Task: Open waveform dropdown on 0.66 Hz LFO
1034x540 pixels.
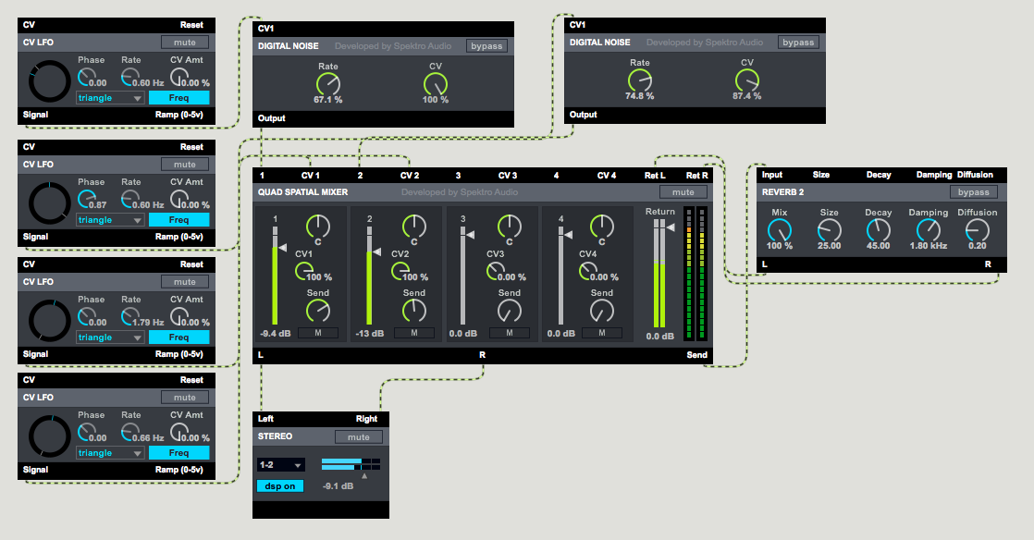Action: click(109, 453)
